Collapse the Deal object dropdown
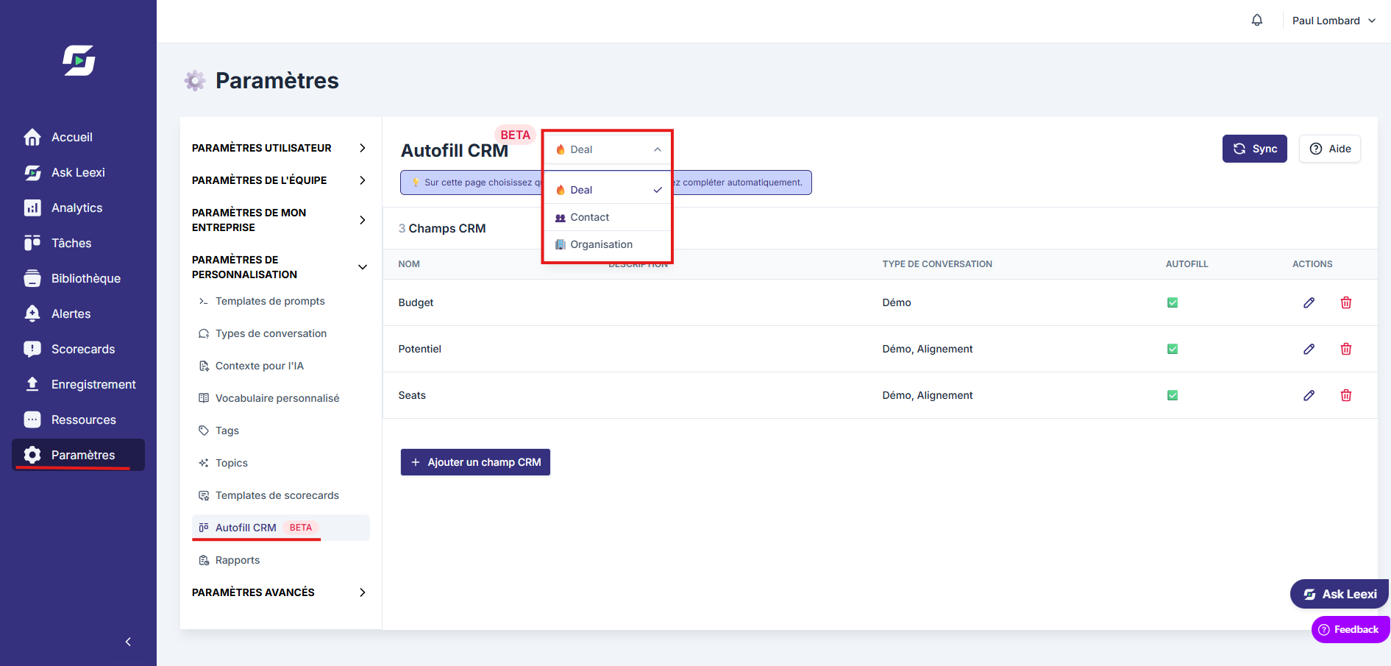1391x666 pixels. pos(608,149)
